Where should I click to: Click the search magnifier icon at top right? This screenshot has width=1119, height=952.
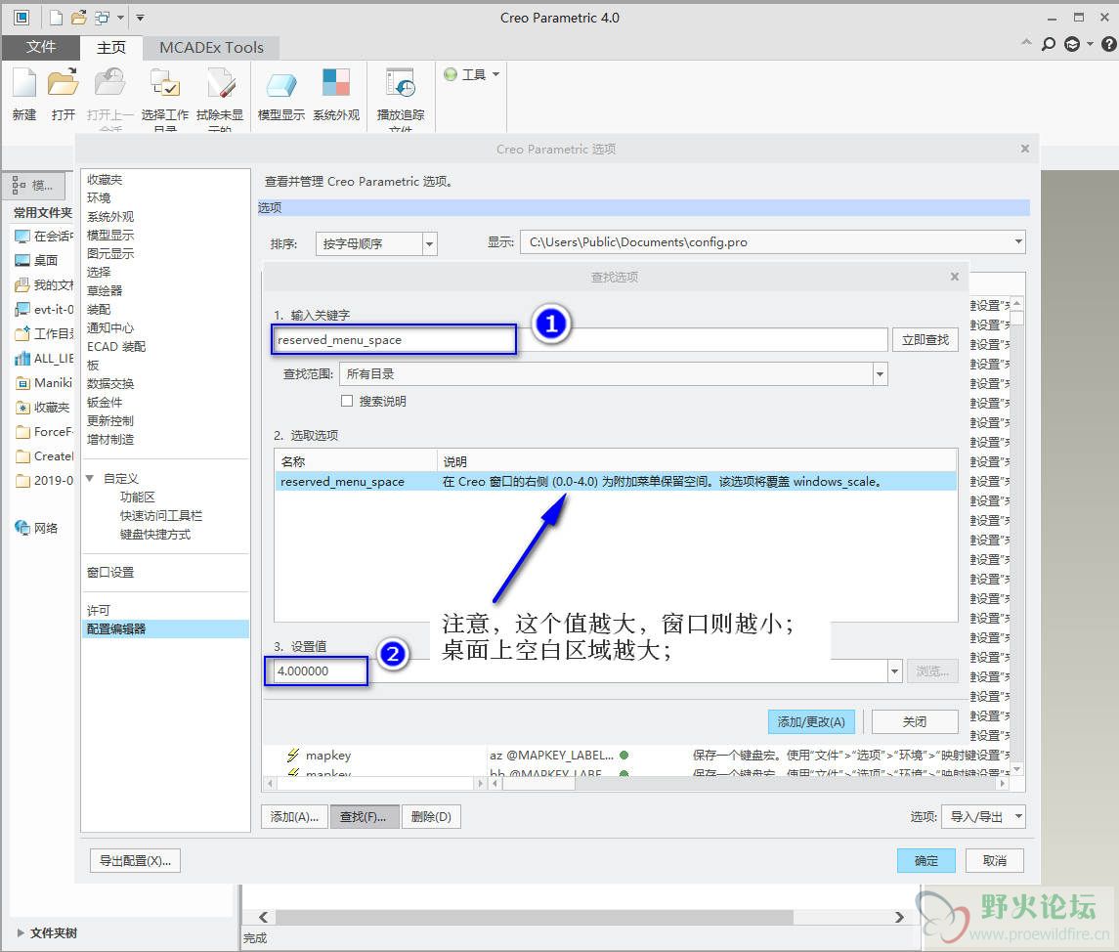click(x=1049, y=44)
